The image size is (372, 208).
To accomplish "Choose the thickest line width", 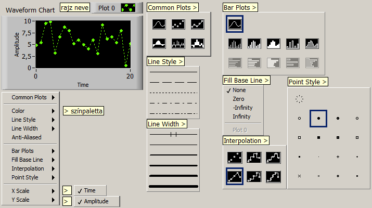I will (173, 186).
